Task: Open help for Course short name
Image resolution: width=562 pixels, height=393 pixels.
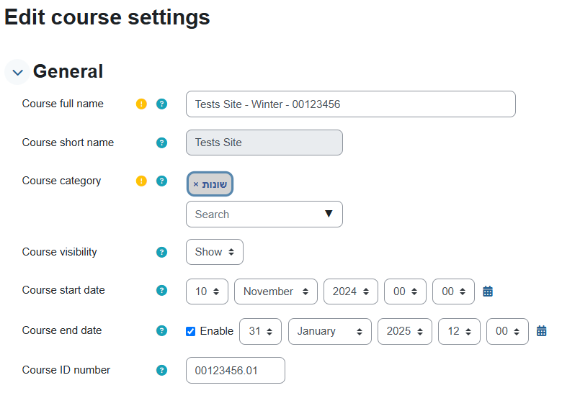Action: tap(161, 143)
